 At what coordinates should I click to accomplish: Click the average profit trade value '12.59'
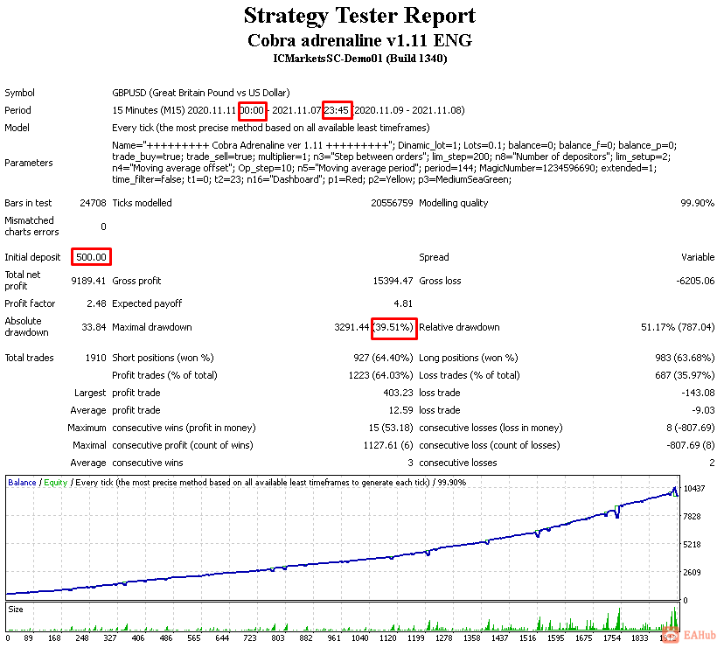400,411
